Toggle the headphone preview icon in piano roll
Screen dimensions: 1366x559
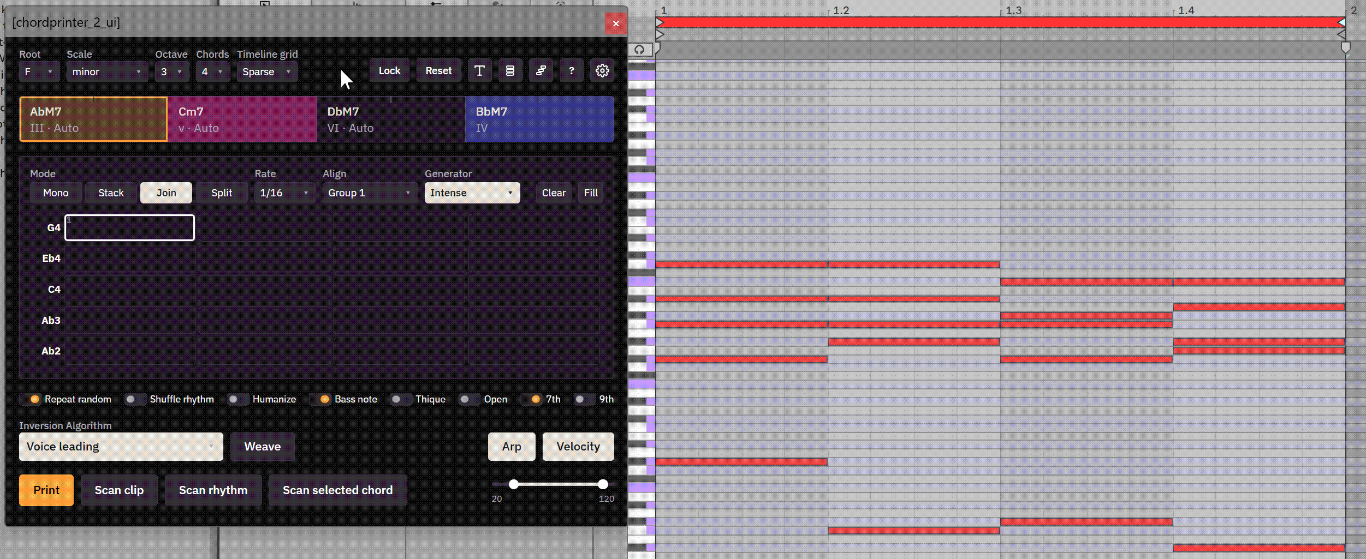point(639,50)
